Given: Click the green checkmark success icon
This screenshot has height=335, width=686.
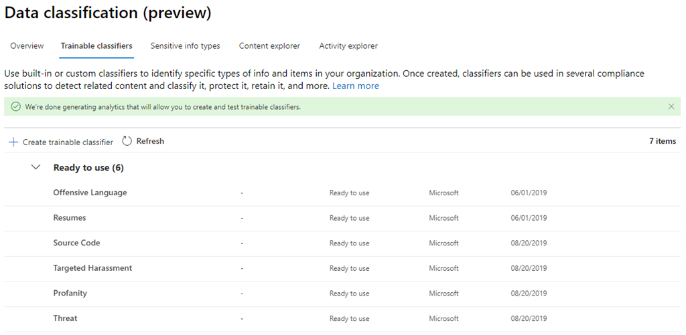Looking at the screenshot, I should [15, 107].
